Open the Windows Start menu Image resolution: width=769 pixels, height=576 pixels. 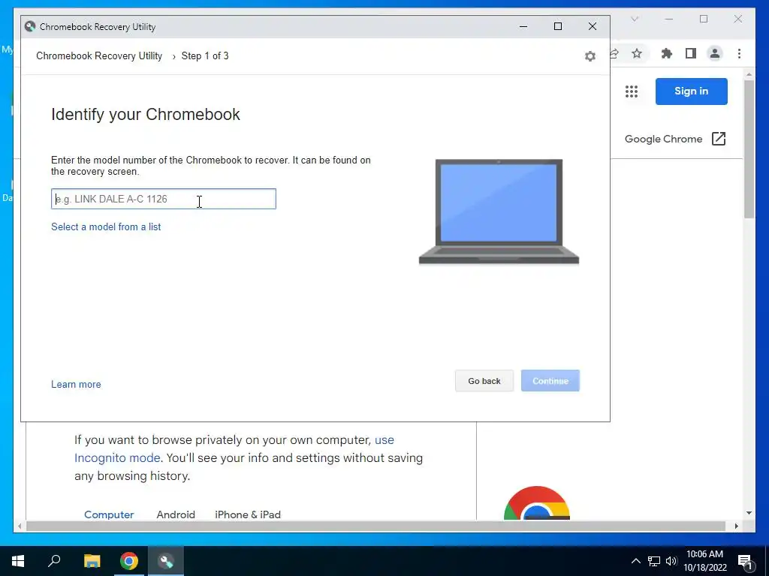click(18, 561)
